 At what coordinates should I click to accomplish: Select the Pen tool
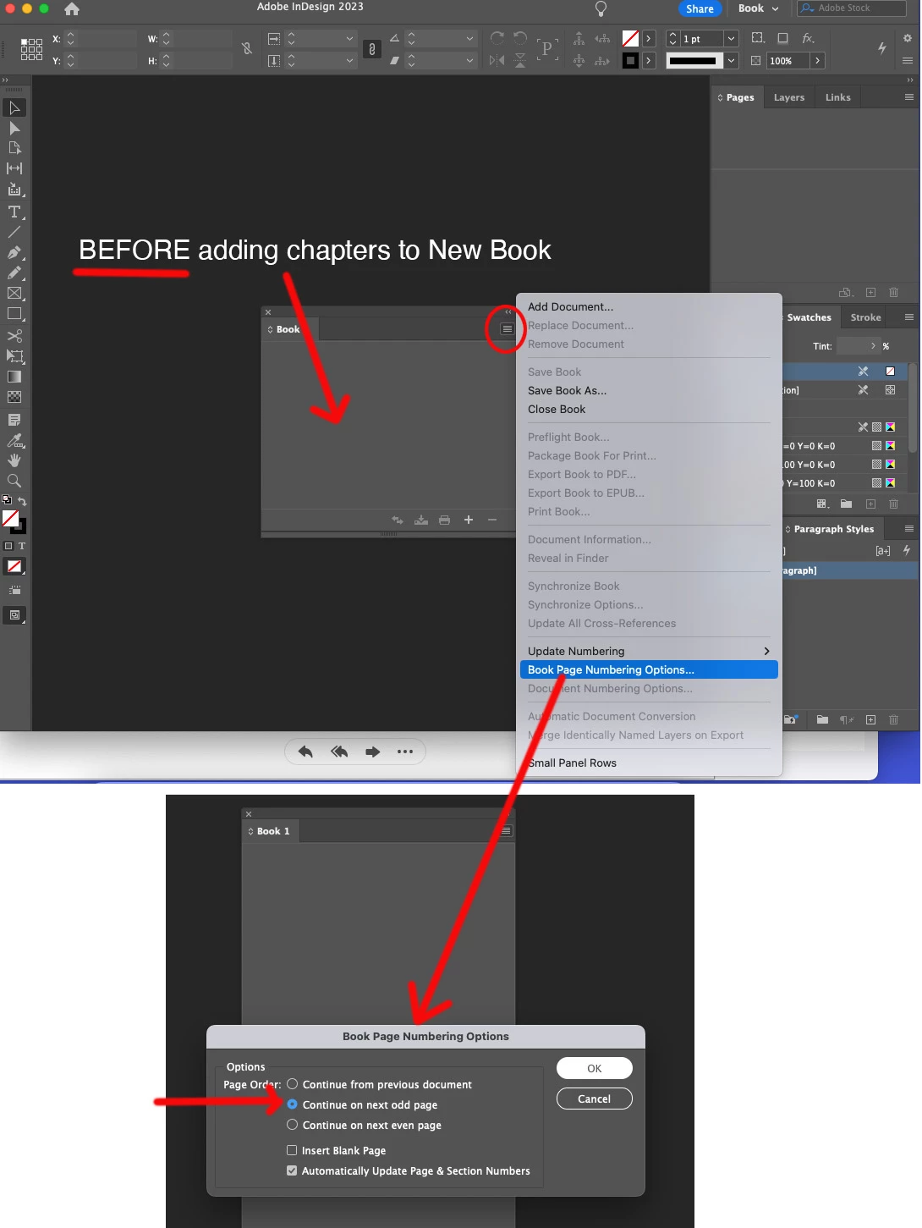[14, 252]
